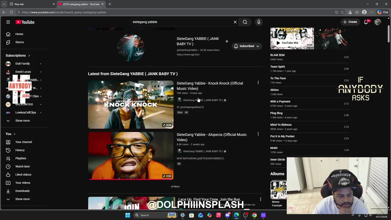Open more options for Alopecia video
Image resolution: width=391 pixels, height=220 pixels.
258,134
